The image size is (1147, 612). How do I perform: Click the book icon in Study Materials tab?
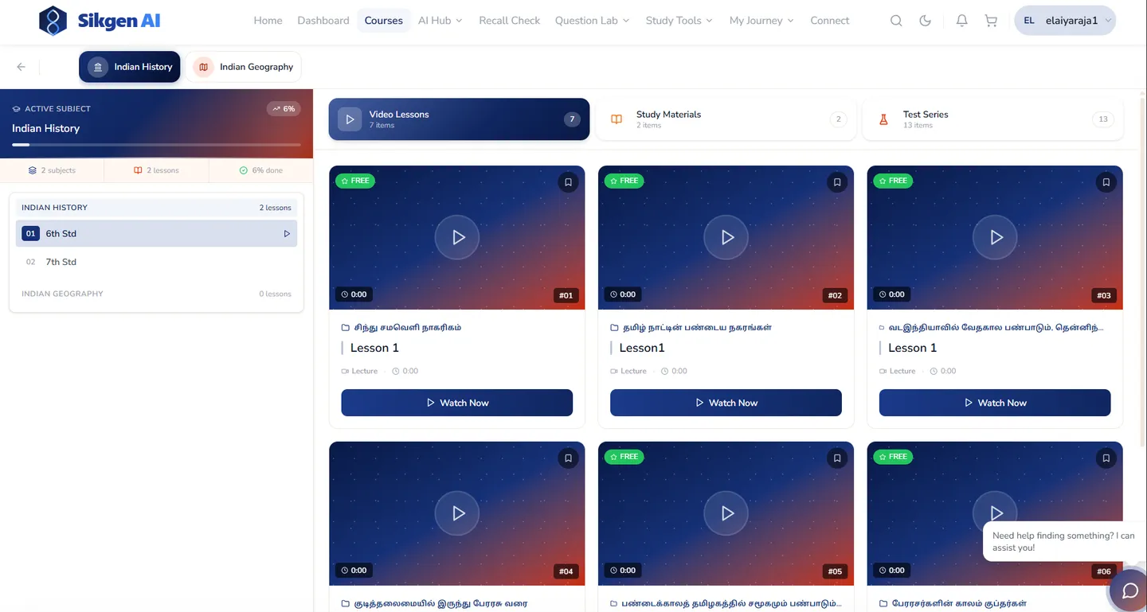(x=617, y=119)
